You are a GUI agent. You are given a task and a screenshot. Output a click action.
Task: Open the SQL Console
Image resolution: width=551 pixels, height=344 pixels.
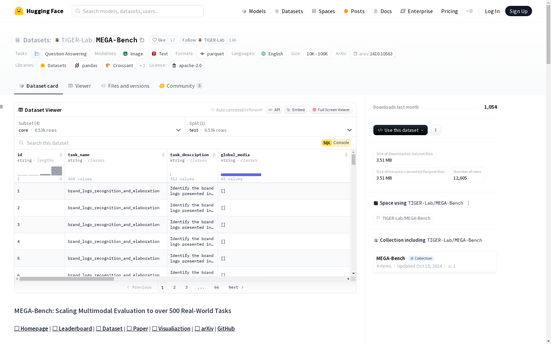(x=336, y=143)
